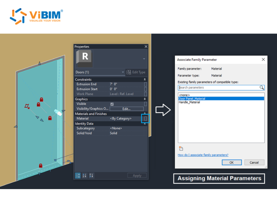
Task: Collapse the Graphics section
Action: tap(145, 99)
